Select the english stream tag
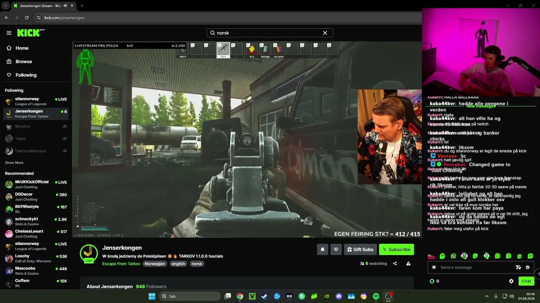 tap(178, 264)
